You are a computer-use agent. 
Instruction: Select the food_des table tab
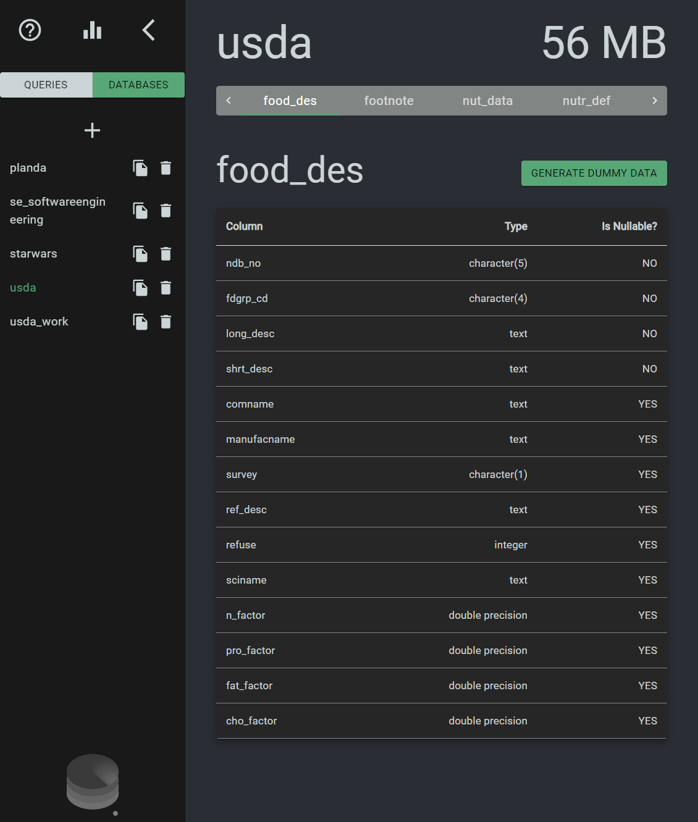pyautogui.click(x=290, y=101)
